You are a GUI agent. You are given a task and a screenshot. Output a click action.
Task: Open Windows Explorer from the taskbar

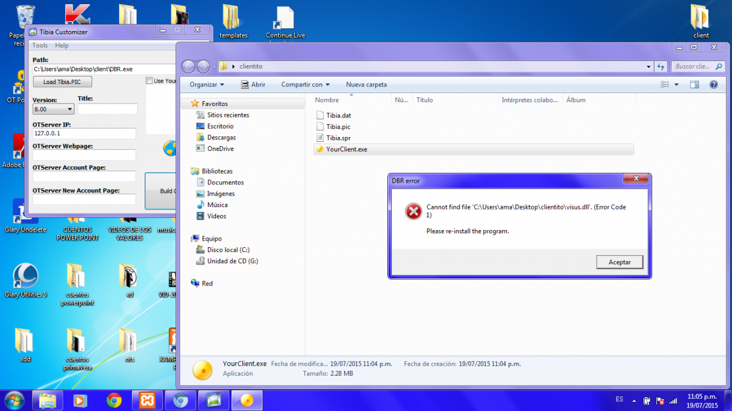point(48,400)
